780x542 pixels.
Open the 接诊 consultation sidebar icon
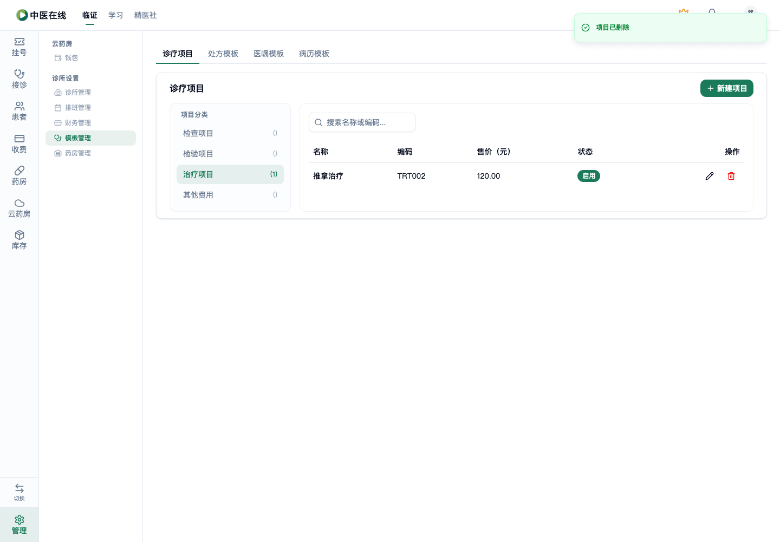(x=19, y=79)
